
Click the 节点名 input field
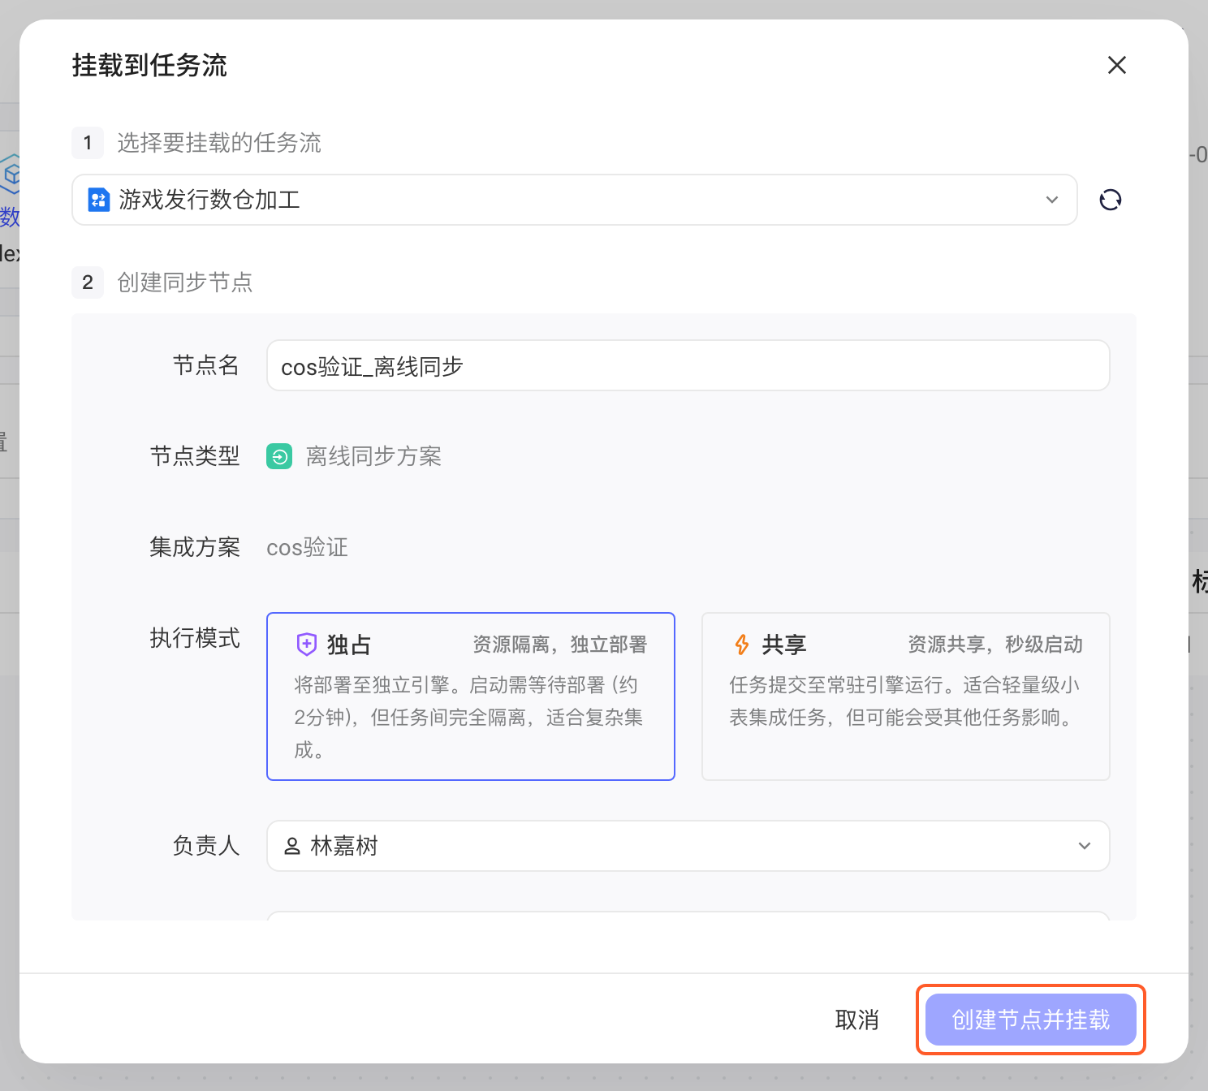point(688,365)
